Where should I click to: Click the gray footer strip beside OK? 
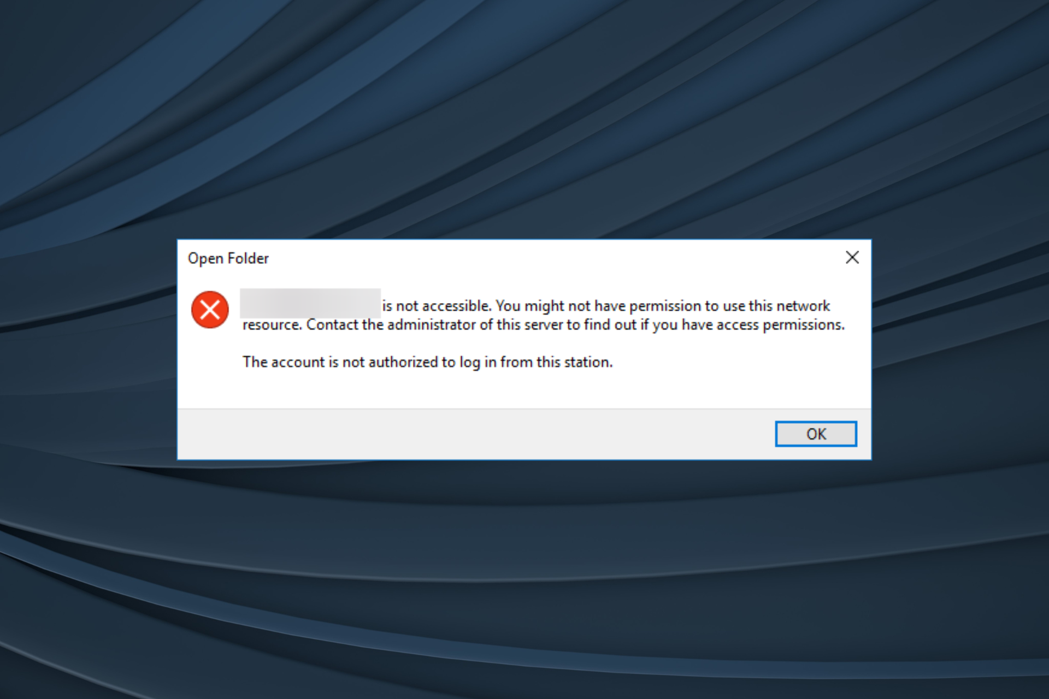tap(475, 434)
